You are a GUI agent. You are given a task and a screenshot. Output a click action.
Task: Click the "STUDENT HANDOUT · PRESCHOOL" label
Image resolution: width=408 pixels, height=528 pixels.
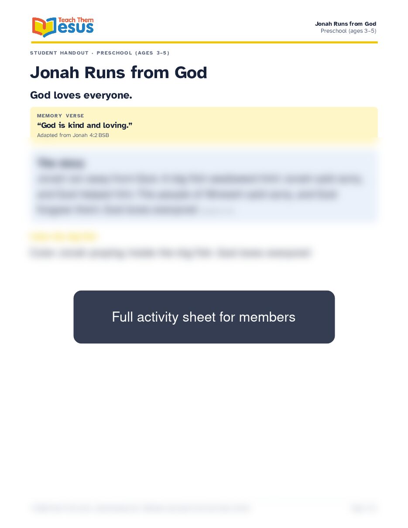point(99,53)
